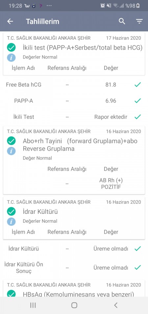Tap the info icon under İkili test
The height and width of the screenshot is (314, 148).
click(12, 58)
